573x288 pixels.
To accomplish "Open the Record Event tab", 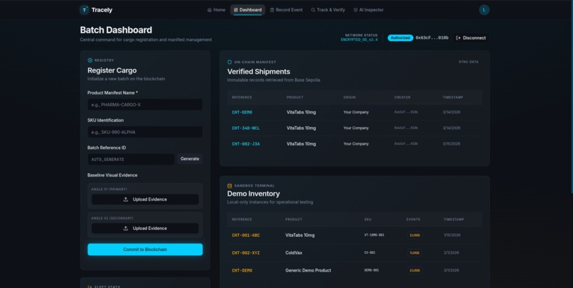I will [286, 10].
